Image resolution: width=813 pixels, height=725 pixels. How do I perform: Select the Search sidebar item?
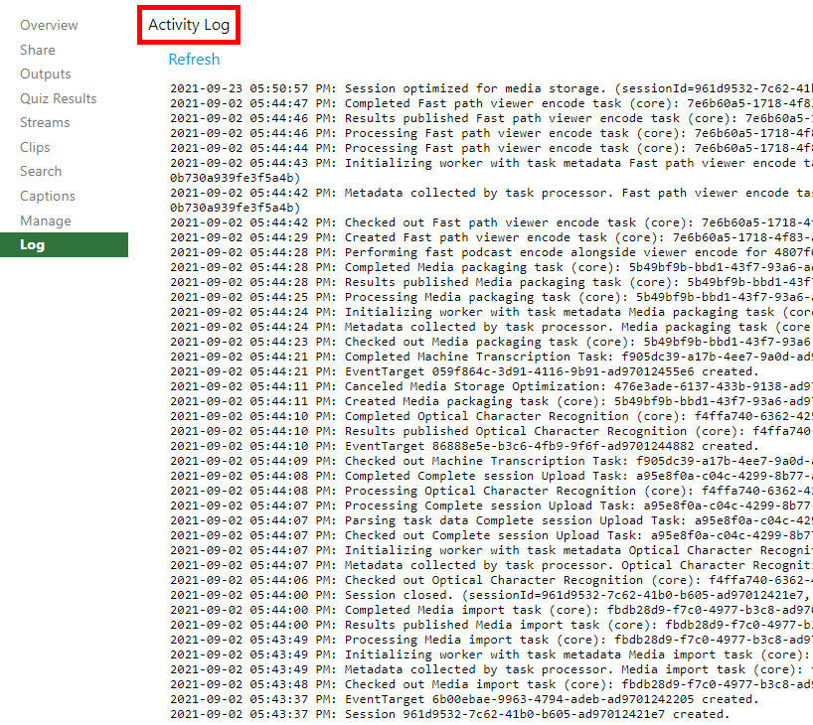(x=41, y=171)
